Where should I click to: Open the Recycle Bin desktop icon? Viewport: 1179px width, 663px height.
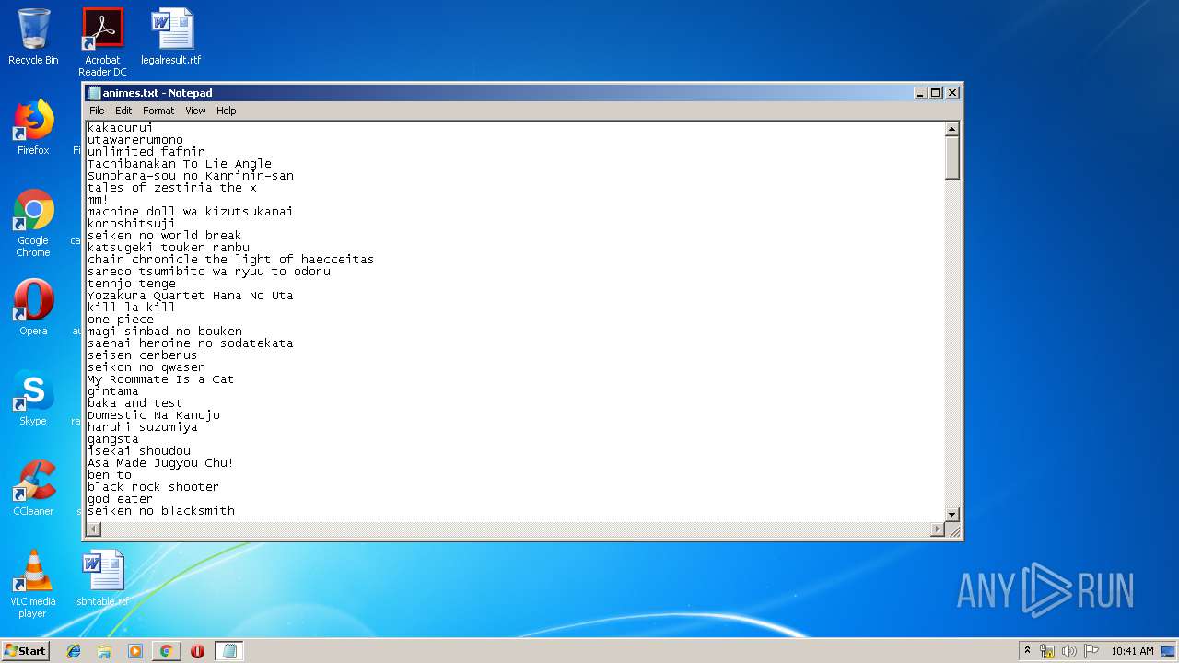pos(33,37)
